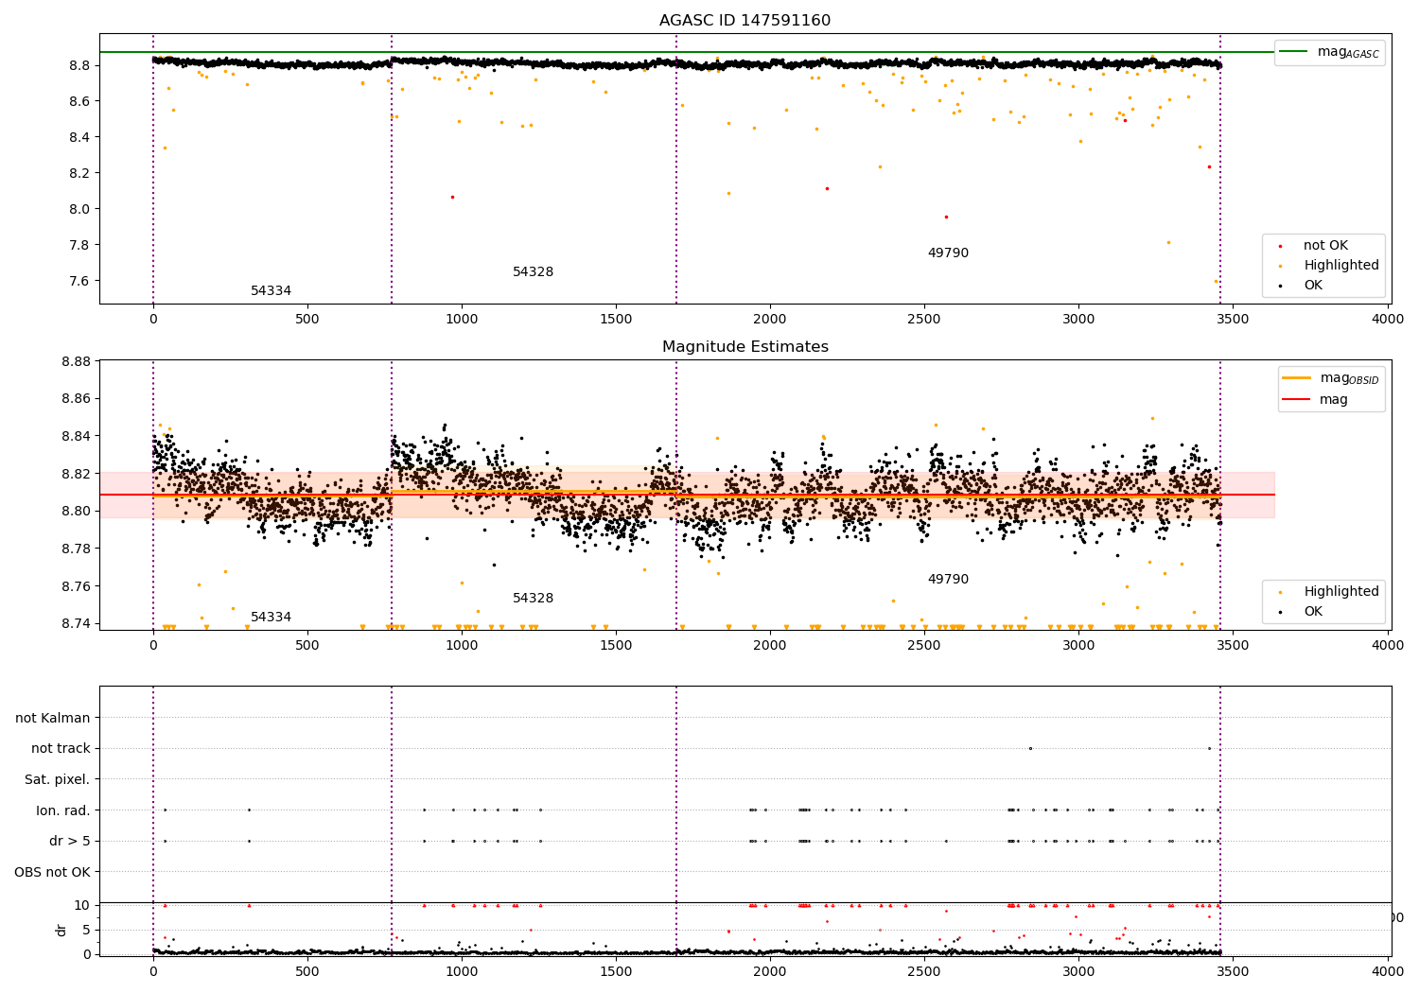
Task: Click the '7.8' tick on the top plot
Action: click(x=79, y=245)
